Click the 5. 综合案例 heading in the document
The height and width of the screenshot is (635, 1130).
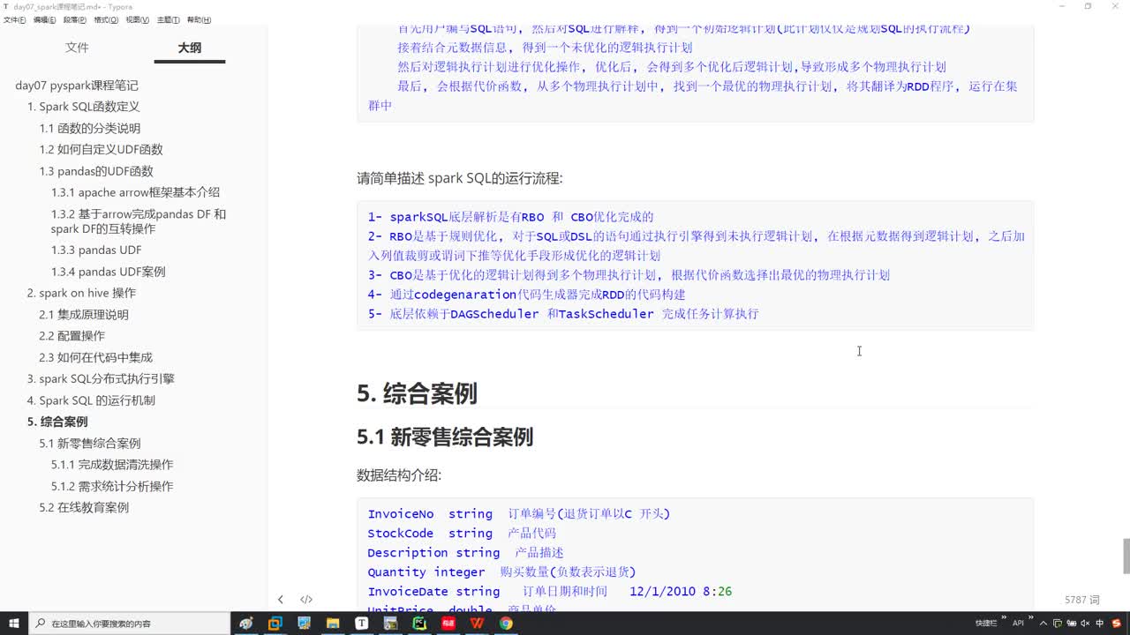click(x=417, y=393)
